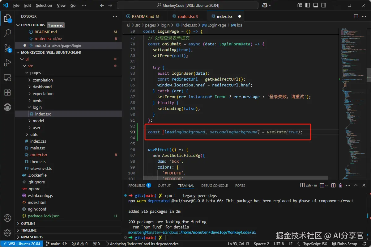371x247 pixels.
Task: Maximize the panel size with chevron up
Action: pos(356,185)
